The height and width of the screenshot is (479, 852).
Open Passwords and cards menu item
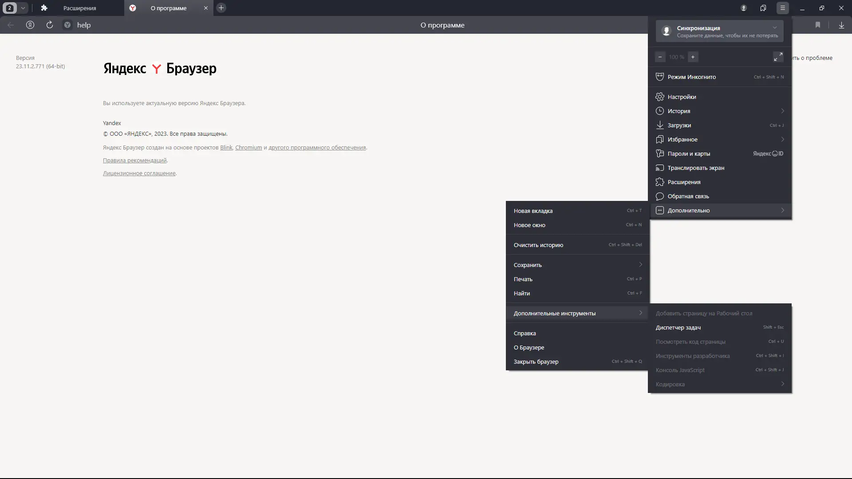tap(689, 153)
